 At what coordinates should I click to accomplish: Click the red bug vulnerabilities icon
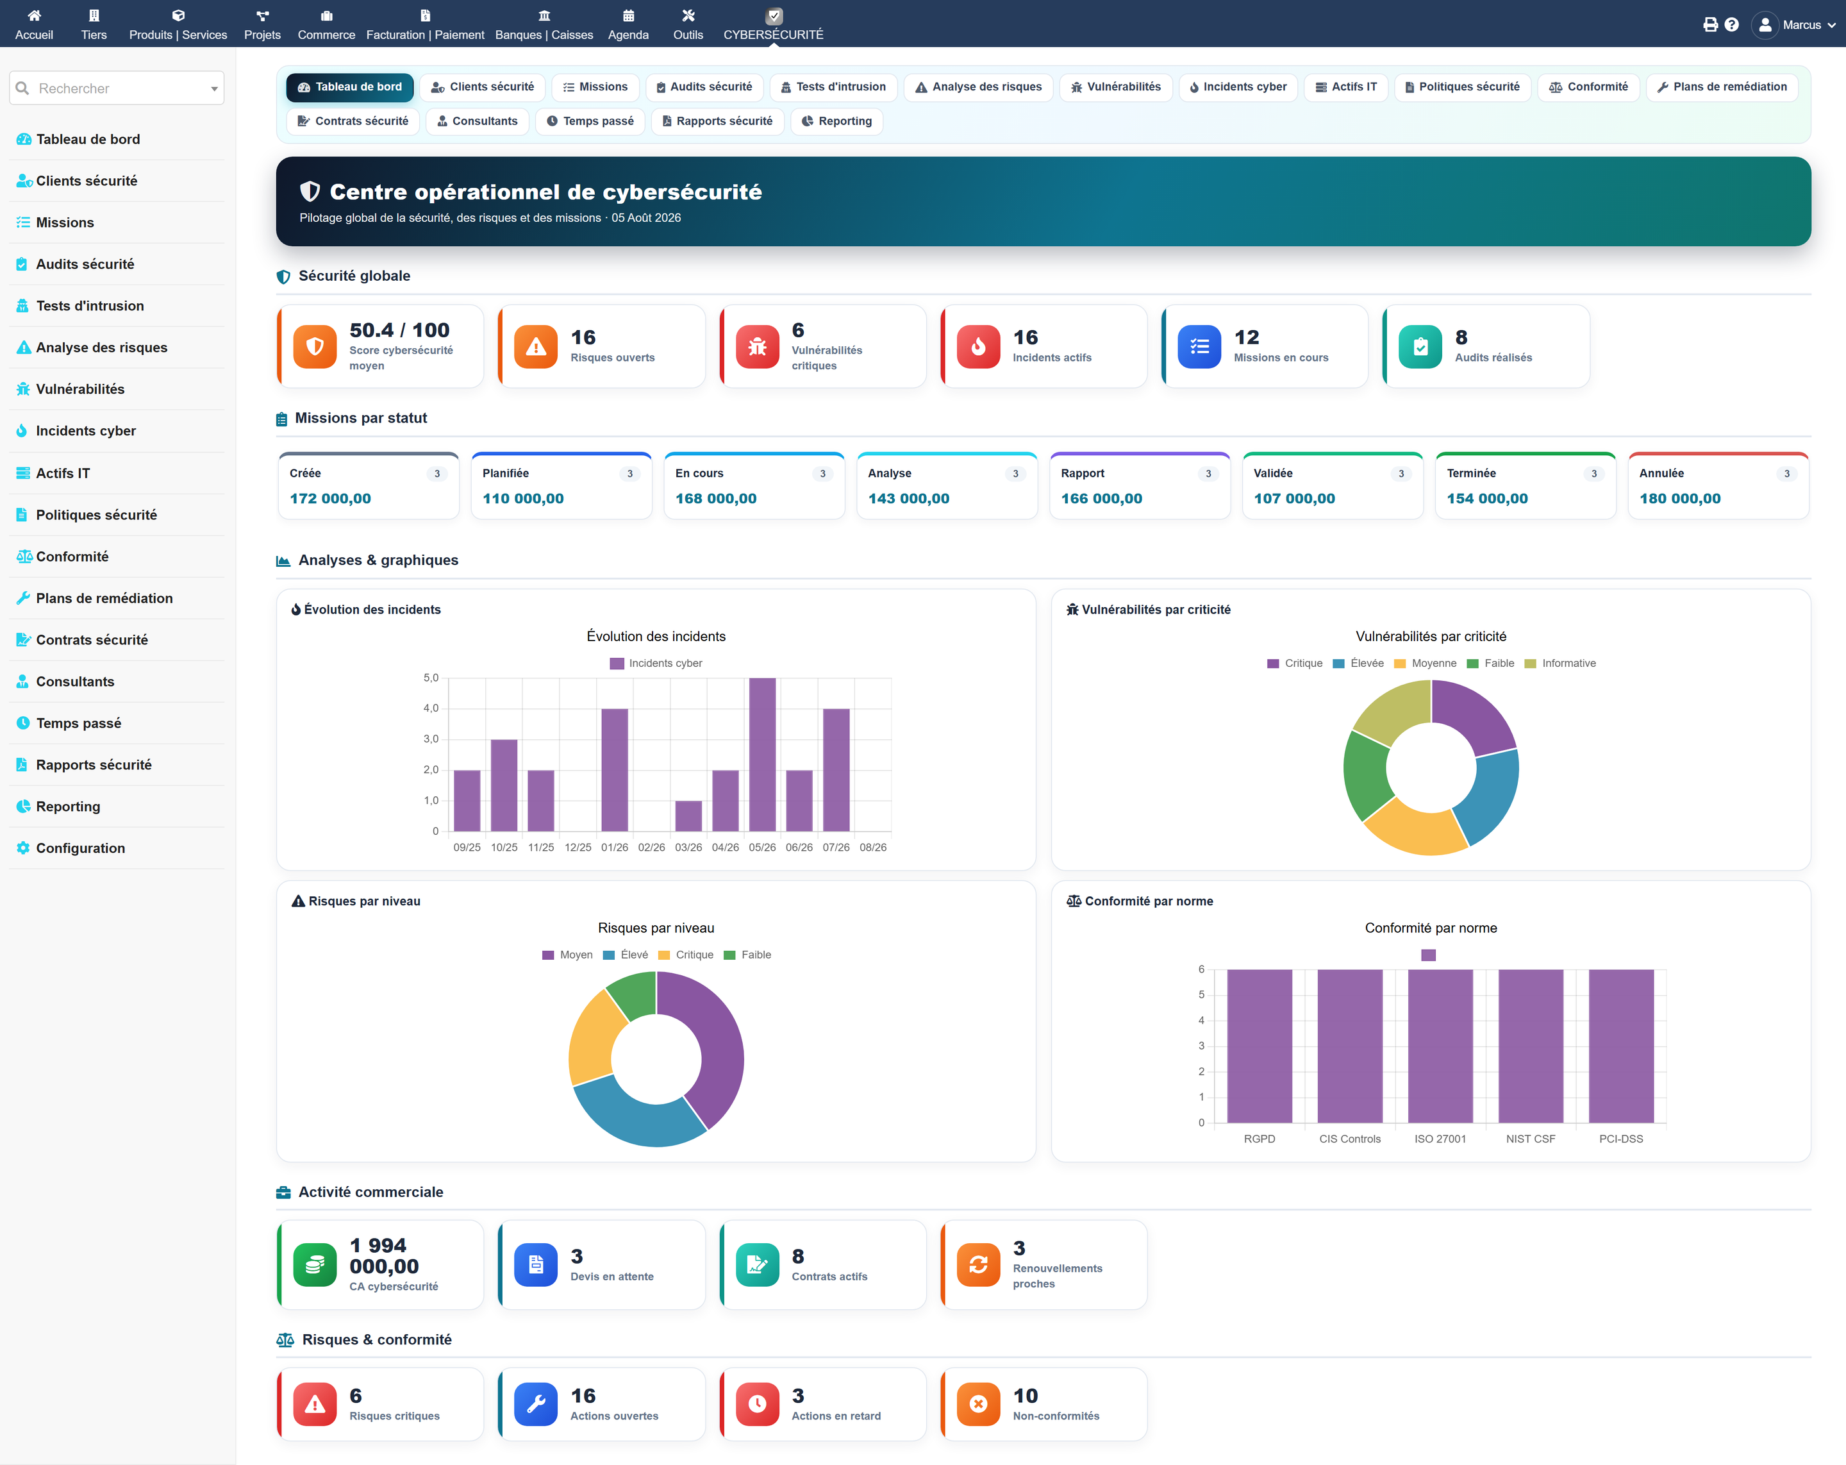point(757,347)
